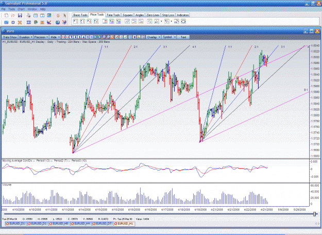Click the Moving Average Con/Div label
322x235 pixels.
click(17, 161)
